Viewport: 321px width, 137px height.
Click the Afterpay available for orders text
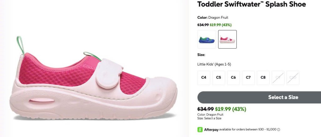[x=248, y=130]
